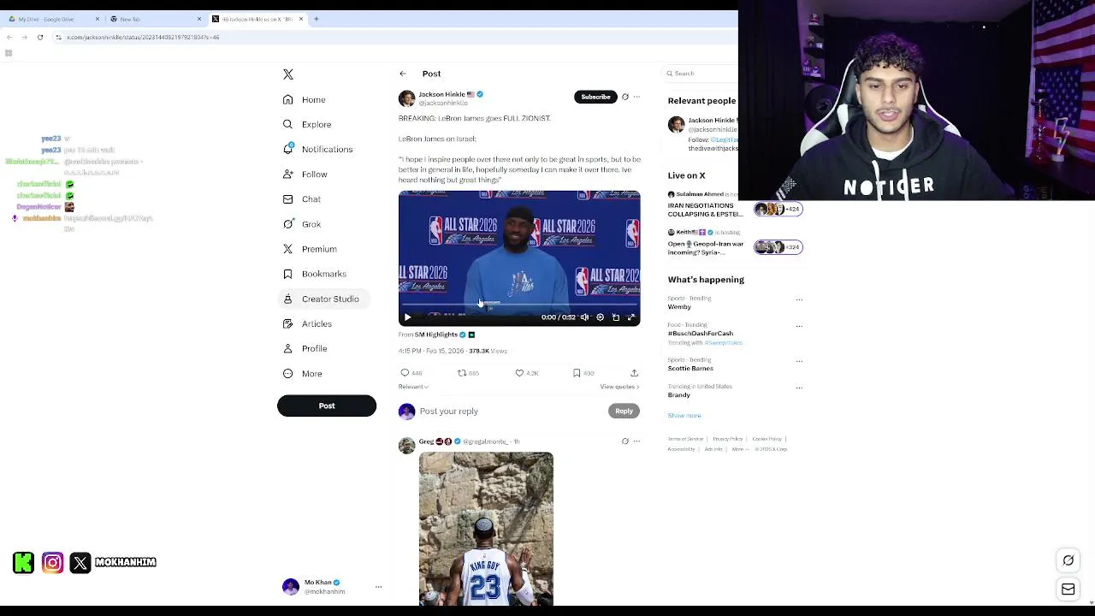Open three-dot menu next to #BuschDashForCash
This screenshot has width=1095, height=616.
click(799, 326)
